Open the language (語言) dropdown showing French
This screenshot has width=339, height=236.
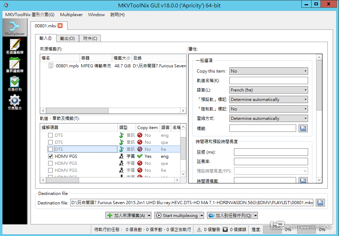[268, 90]
